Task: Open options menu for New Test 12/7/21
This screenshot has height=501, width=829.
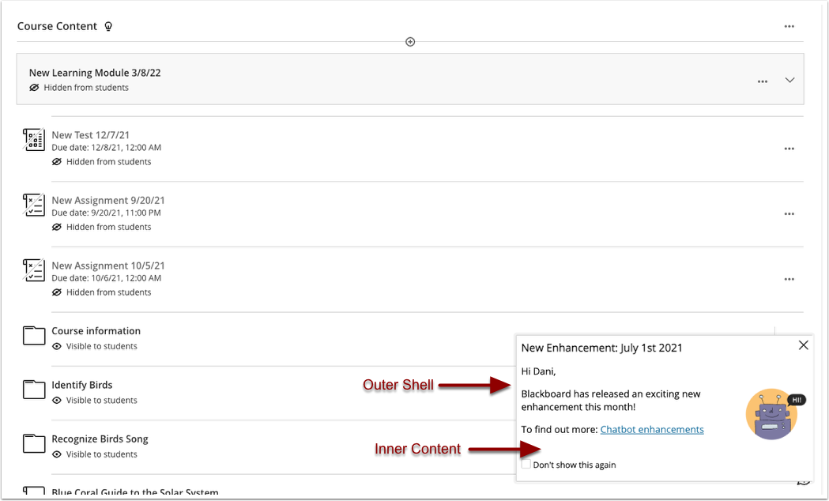Action: click(x=789, y=149)
